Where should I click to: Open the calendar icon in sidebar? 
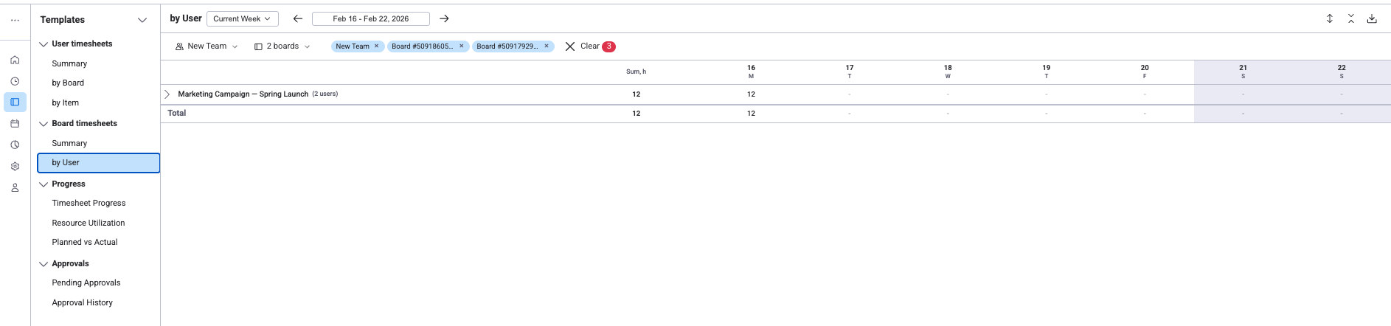tap(15, 123)
